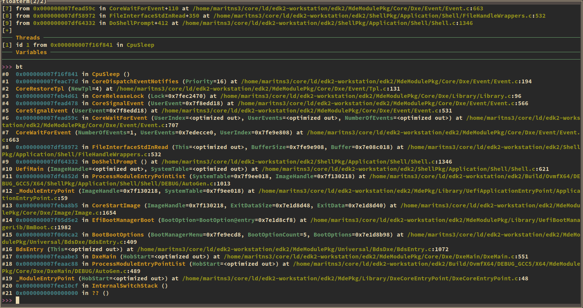Click ProcessModuleEntryPointList in frame #11
Viewport: 583px width, 308px height.
(139, 176)
